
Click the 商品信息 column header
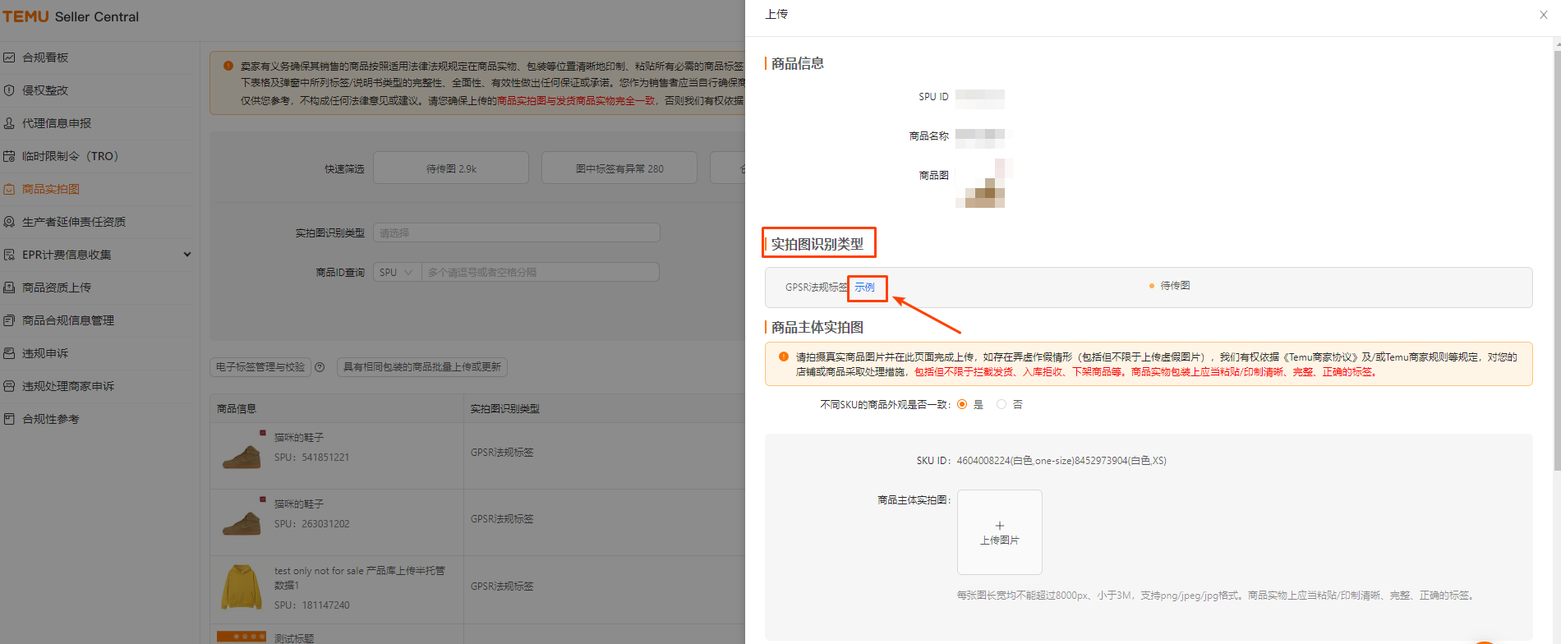237,409
